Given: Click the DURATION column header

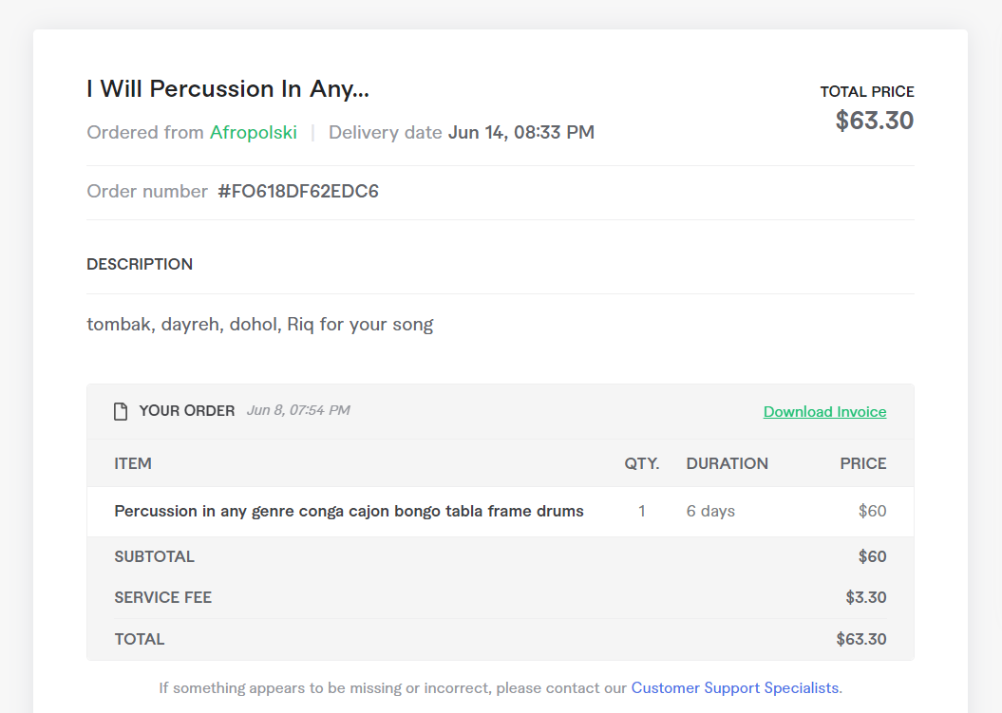Looking at the screenshot, I should (x=728, y=463).
